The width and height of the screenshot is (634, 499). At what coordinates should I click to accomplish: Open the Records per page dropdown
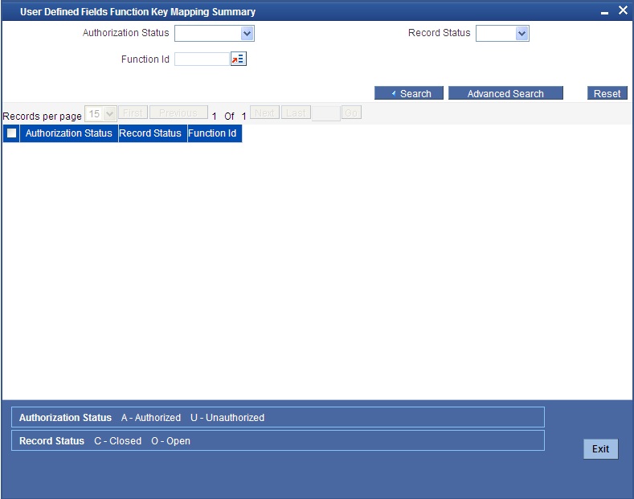tap(100, 113)
